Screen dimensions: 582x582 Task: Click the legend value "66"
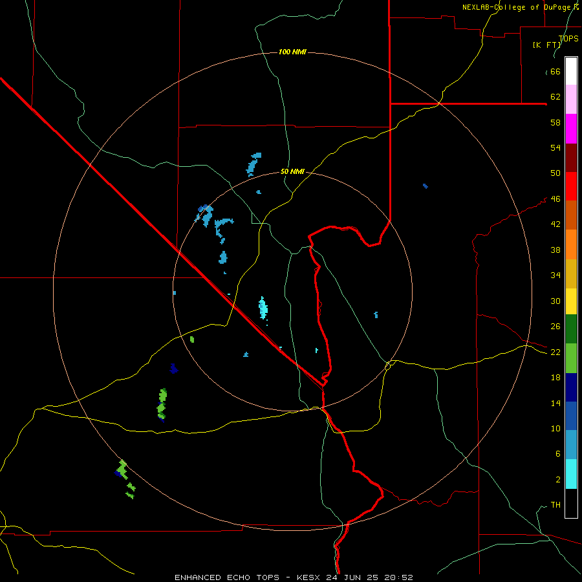555,72
